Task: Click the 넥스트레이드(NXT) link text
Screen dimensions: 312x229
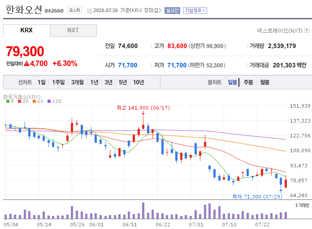Action: pyautogui.click(x=280, y=31)
